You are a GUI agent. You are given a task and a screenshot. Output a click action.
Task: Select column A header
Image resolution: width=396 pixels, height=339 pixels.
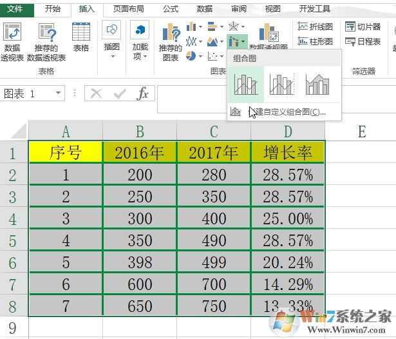pos(66,131)
